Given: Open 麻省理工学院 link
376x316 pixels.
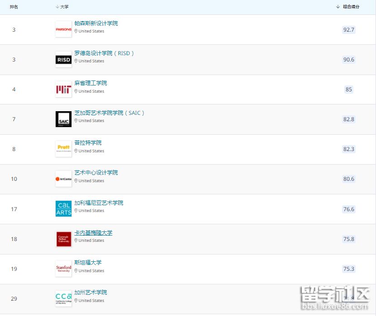Looking at the screenshot, I should coord(90,83).
